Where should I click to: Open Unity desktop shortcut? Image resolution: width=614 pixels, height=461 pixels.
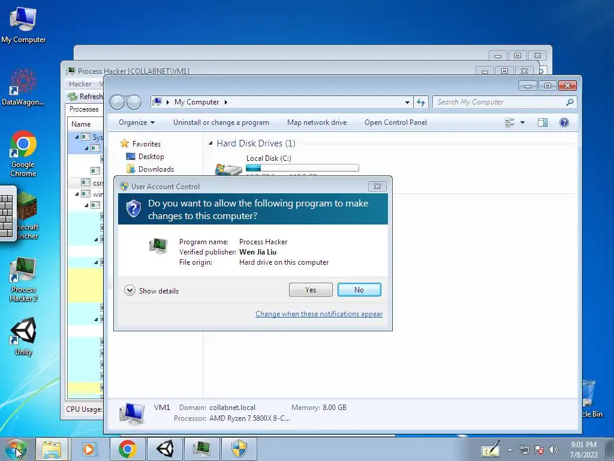tap(23, 336)
